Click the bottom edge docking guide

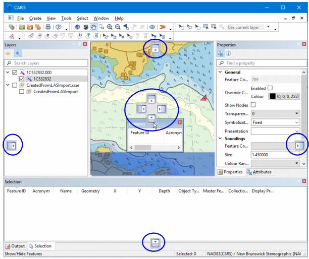pyautogui.click(x=156, y=243)
